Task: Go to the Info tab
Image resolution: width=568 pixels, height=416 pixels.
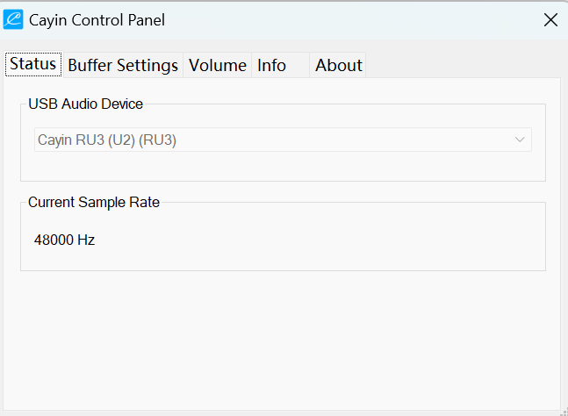Action: pyautogui.click(x=272, y=65)
